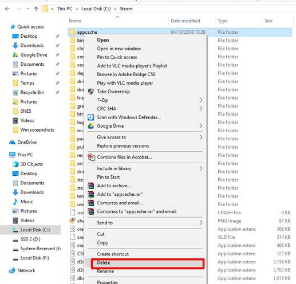Click the '3,156 KB' size cell
Image resolution: width=296 pixels, height=284 pixels.
pyautogui.click(x=282, y=262)
